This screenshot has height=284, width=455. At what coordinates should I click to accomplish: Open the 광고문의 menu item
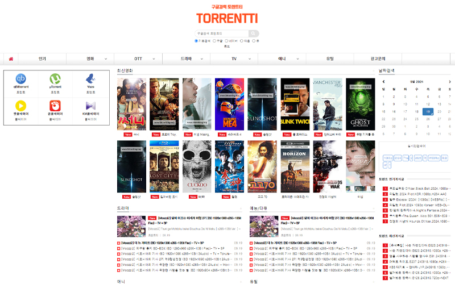click(x=378, y=59)
